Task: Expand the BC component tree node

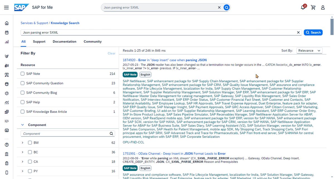Action: (23, 152)
